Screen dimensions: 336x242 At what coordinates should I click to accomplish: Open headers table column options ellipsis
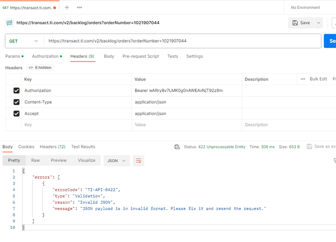pyautogui.click(x=302, y=79)
